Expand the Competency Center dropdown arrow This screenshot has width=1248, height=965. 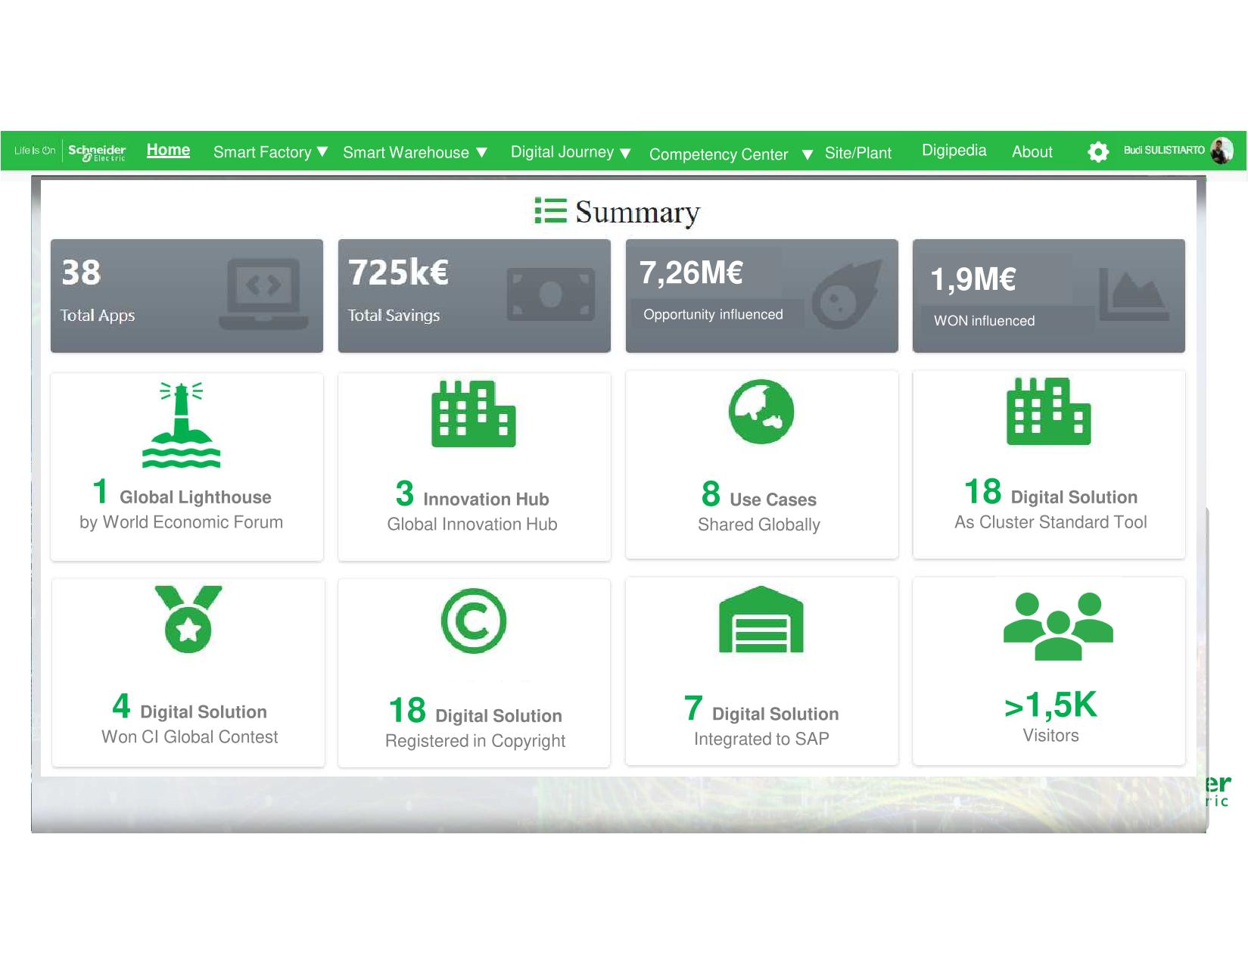[x=807, y=155]
